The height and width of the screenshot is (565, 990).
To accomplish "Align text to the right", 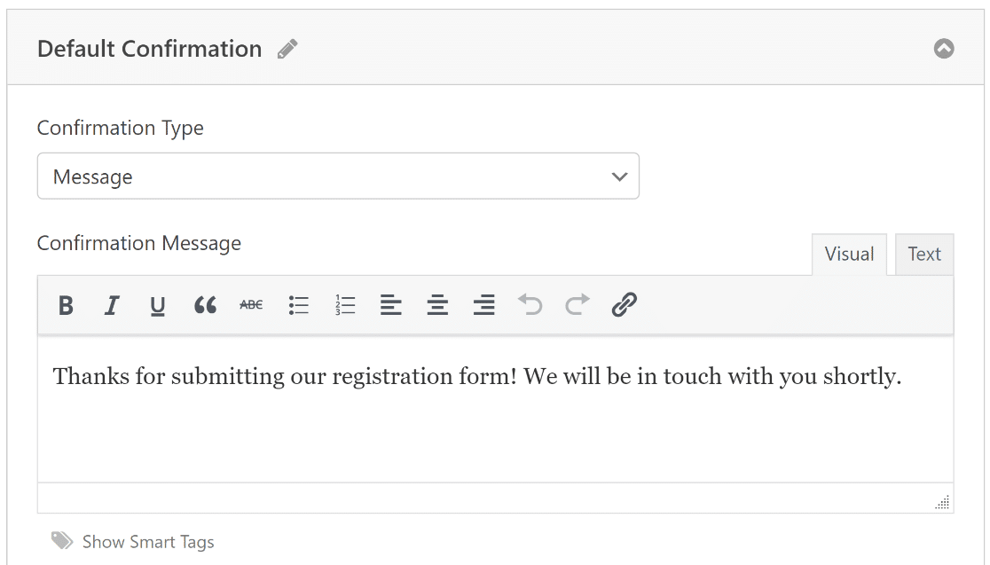I will pyautogui.click(x=484, y=306).
